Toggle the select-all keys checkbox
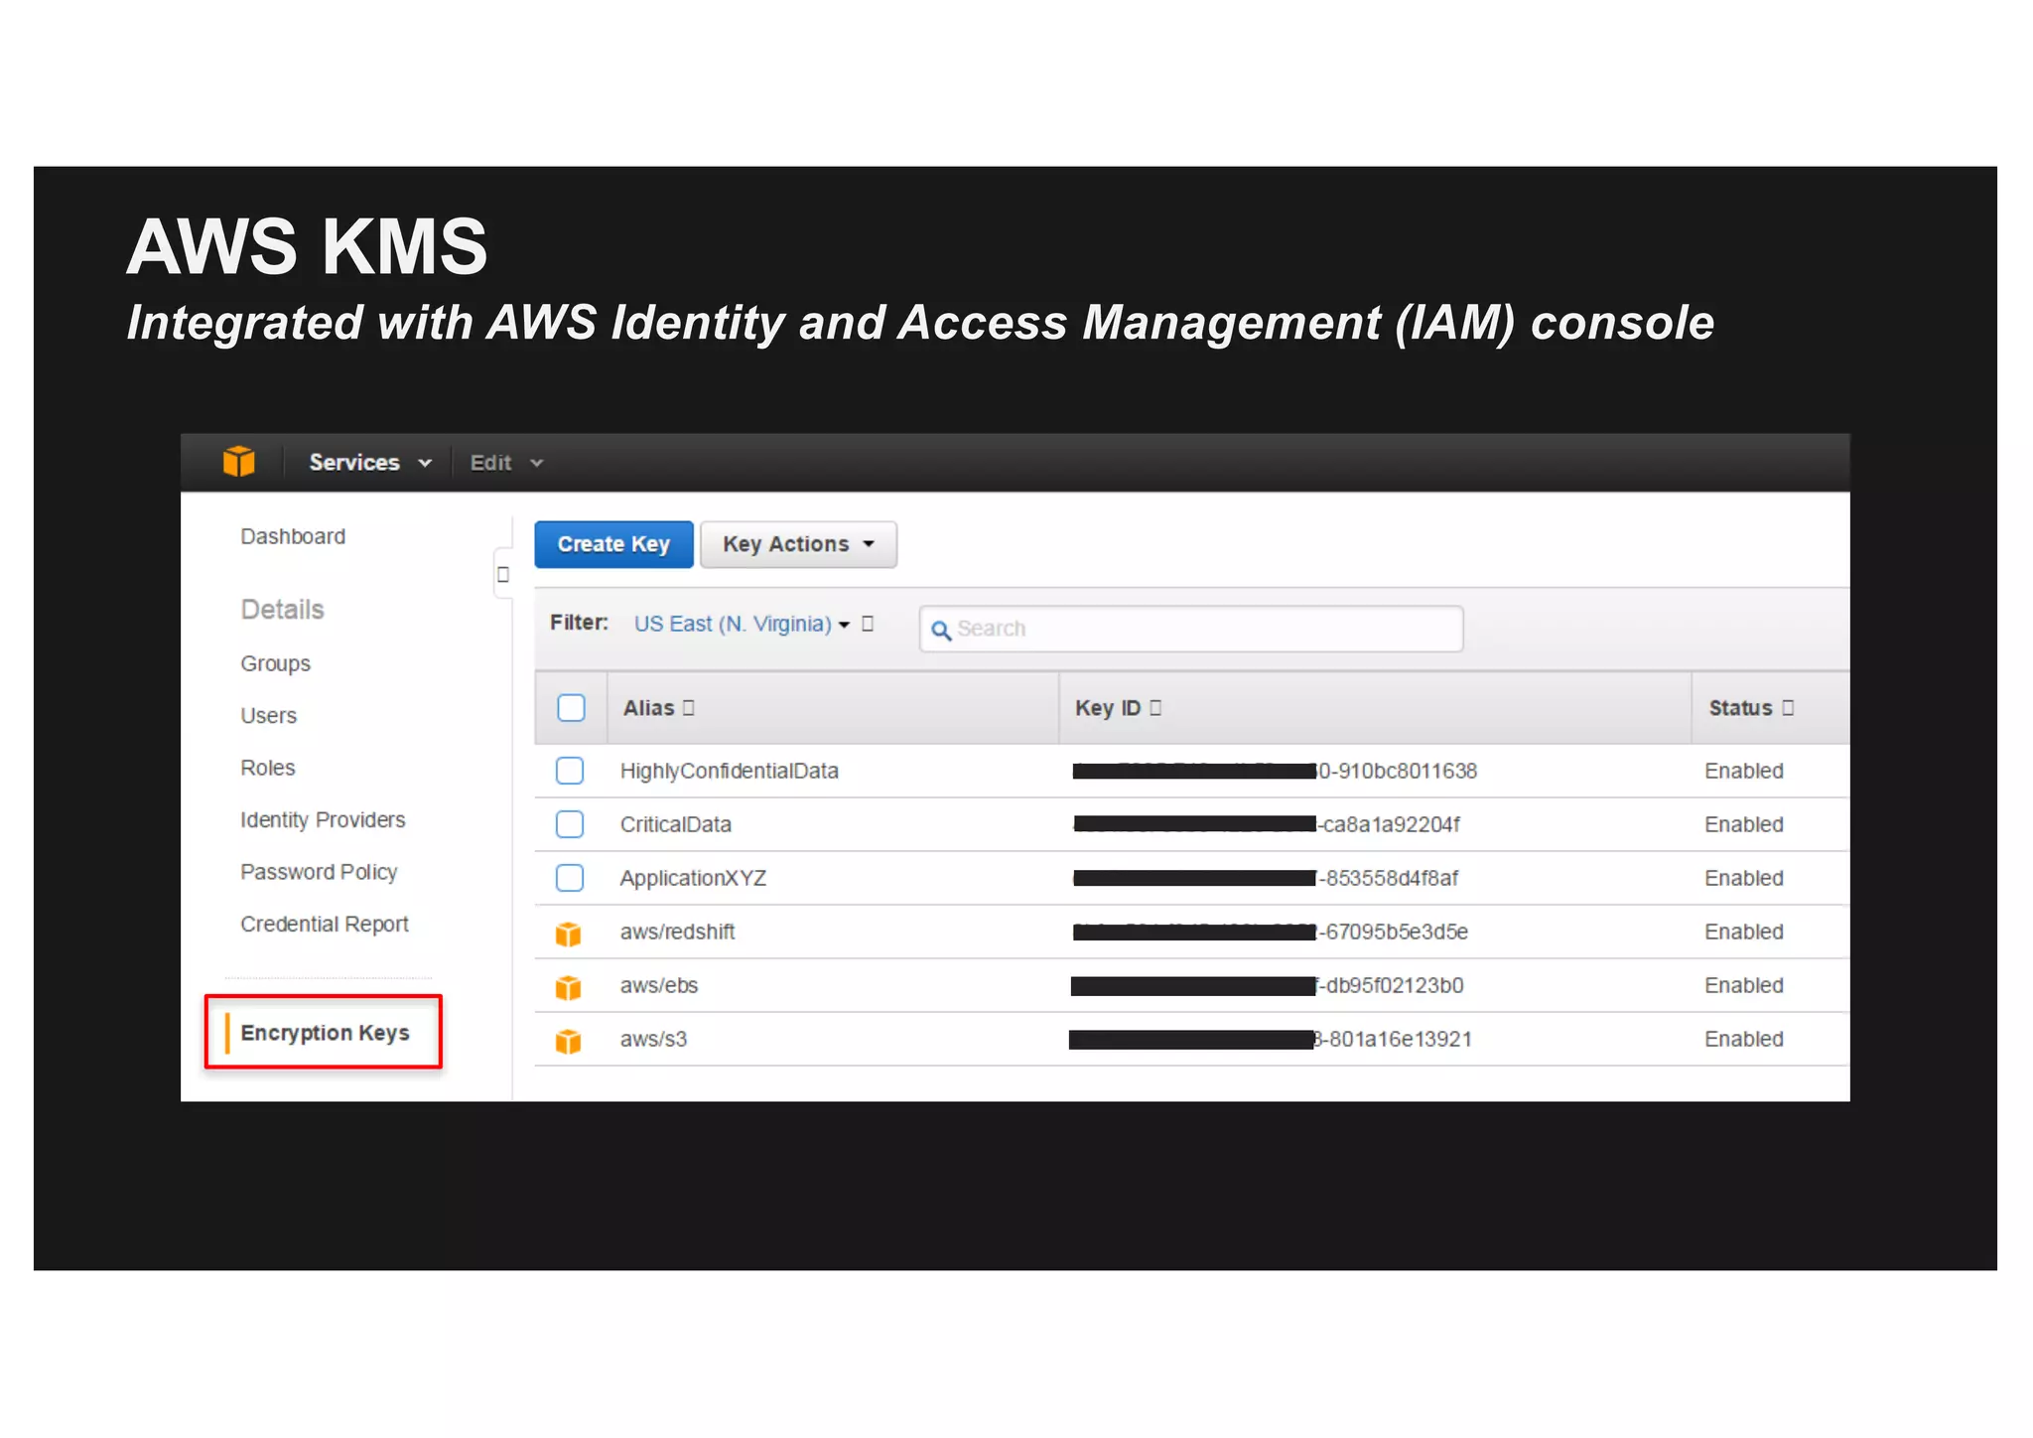This screenshot has width=2033, height=1438. 571,708
